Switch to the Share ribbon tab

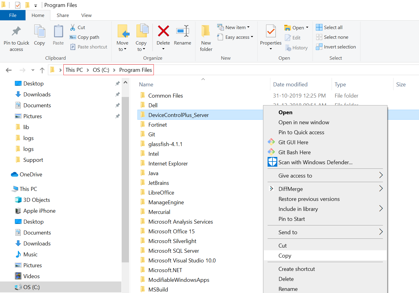pyautogui.click(x=63, y=15)
